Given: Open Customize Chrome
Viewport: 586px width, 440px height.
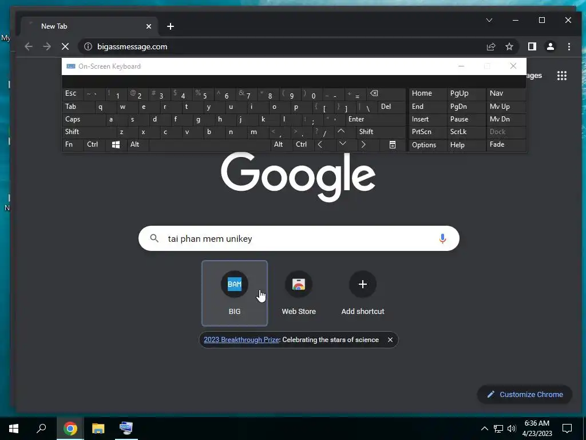Looking at the screenshot, I should coord(525,394).
